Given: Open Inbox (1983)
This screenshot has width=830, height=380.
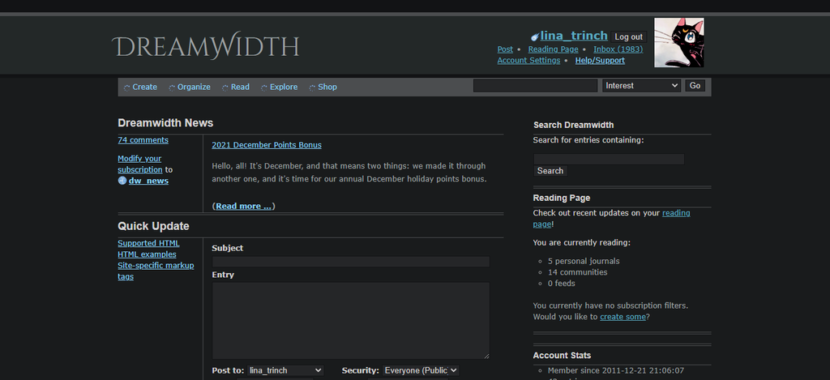Looking at the screenshot, I should pyautogui.click(x=618, y=49).
